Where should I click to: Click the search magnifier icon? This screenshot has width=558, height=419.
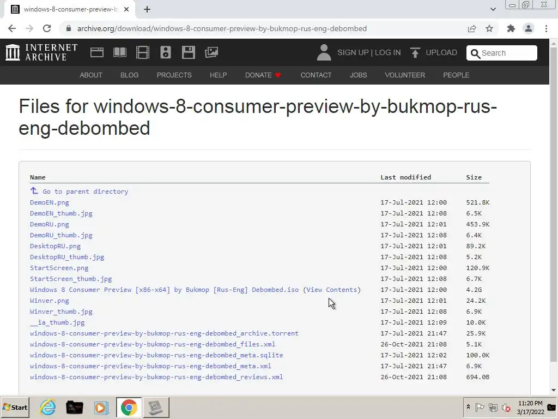tap(475, 53)
